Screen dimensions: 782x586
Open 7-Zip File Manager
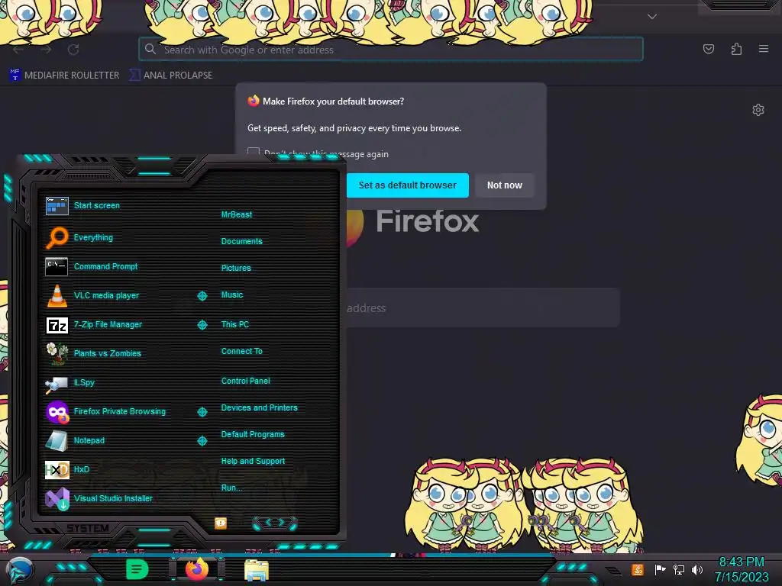point(108,324)
